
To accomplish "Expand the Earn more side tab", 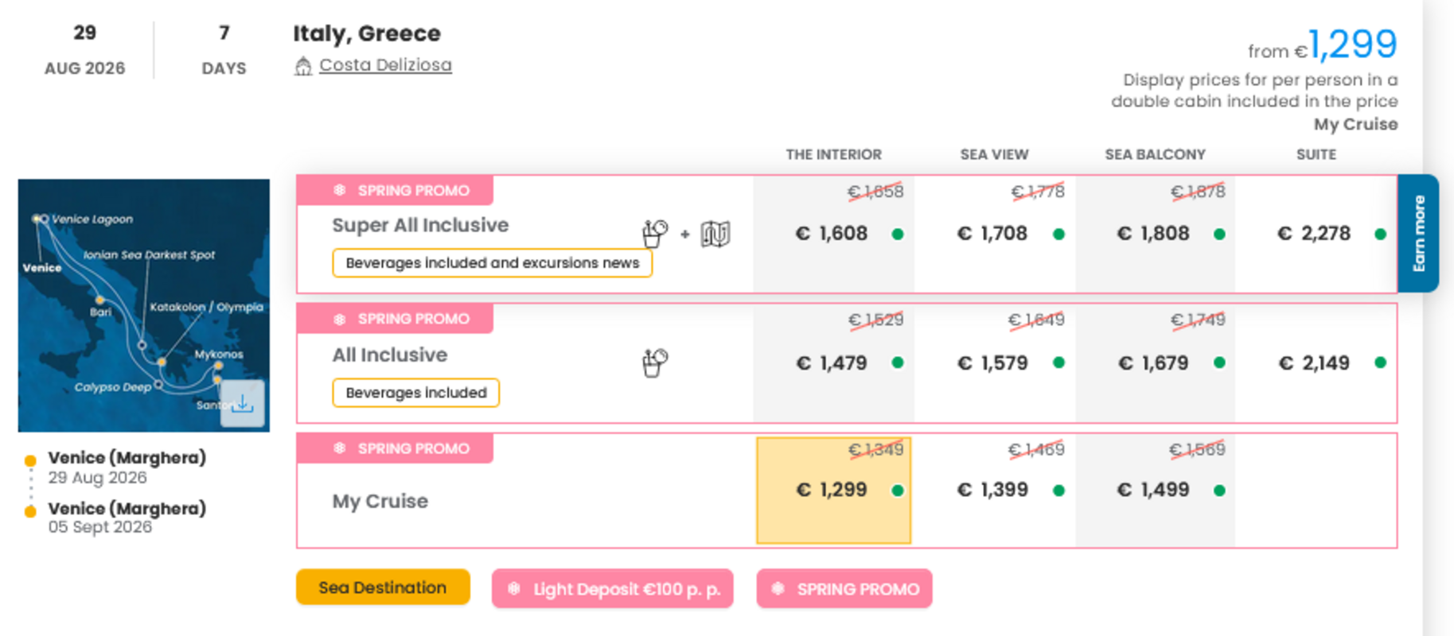I will pyautogui.click(x=1417, y=233).
